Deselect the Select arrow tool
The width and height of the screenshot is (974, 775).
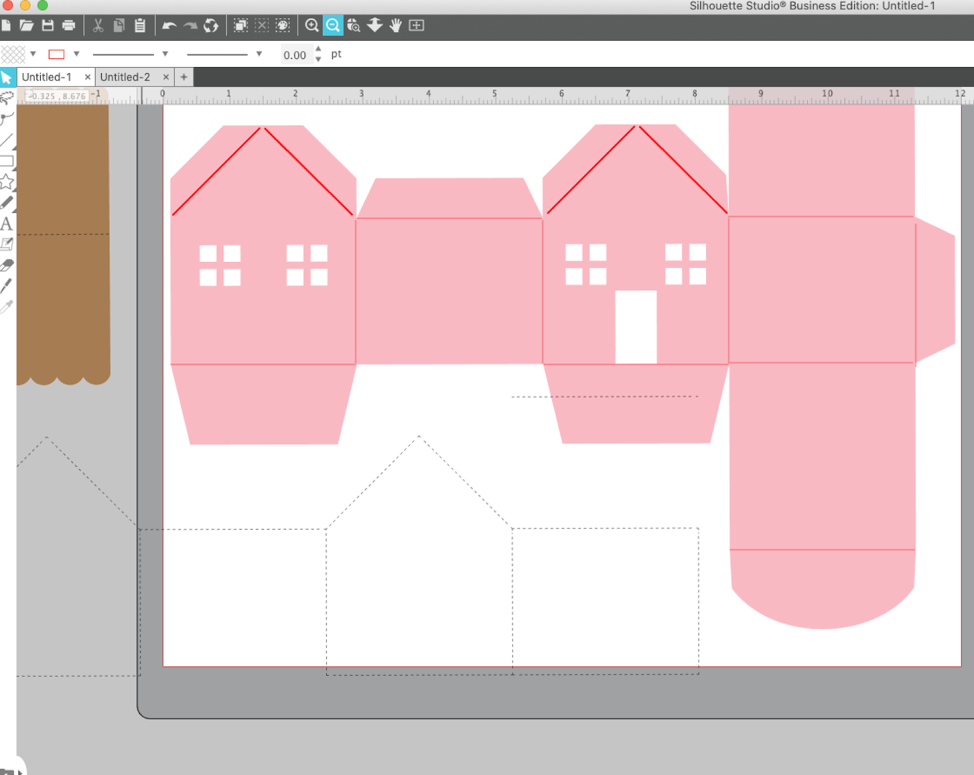tap(8, 77)
